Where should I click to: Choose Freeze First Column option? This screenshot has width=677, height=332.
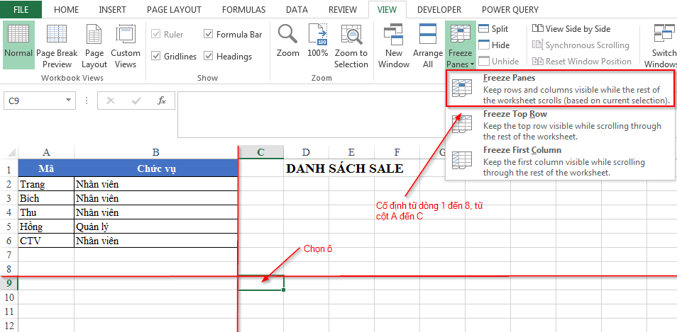point(560,161)
